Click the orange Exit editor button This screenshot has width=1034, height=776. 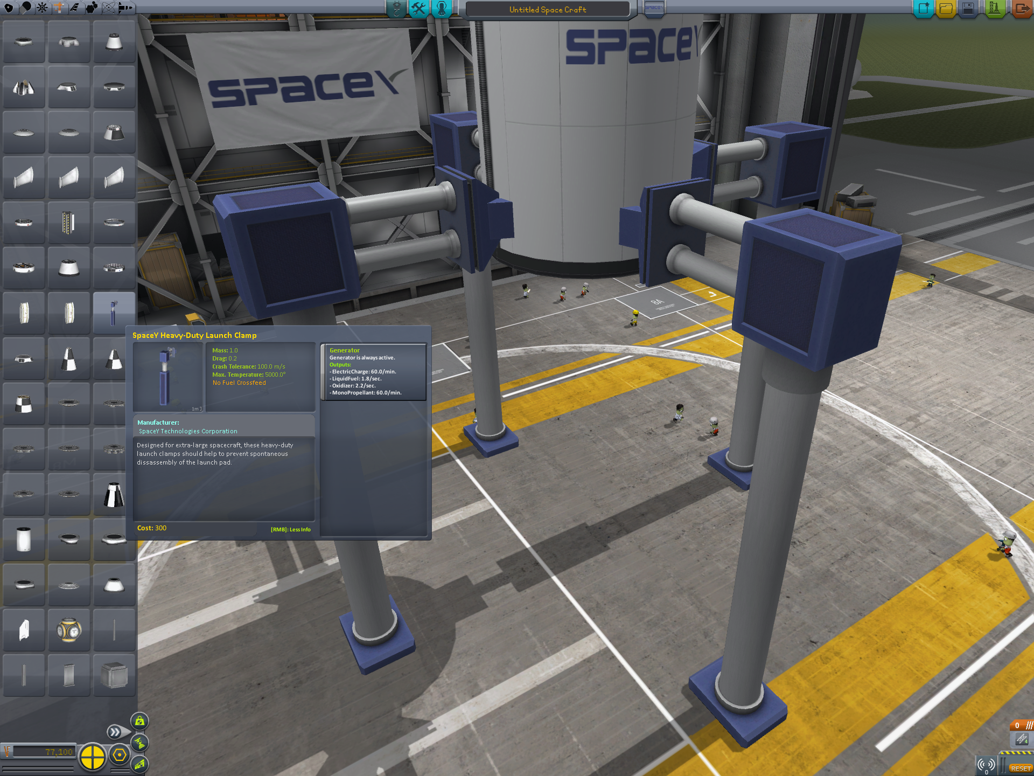[1022, 9]
